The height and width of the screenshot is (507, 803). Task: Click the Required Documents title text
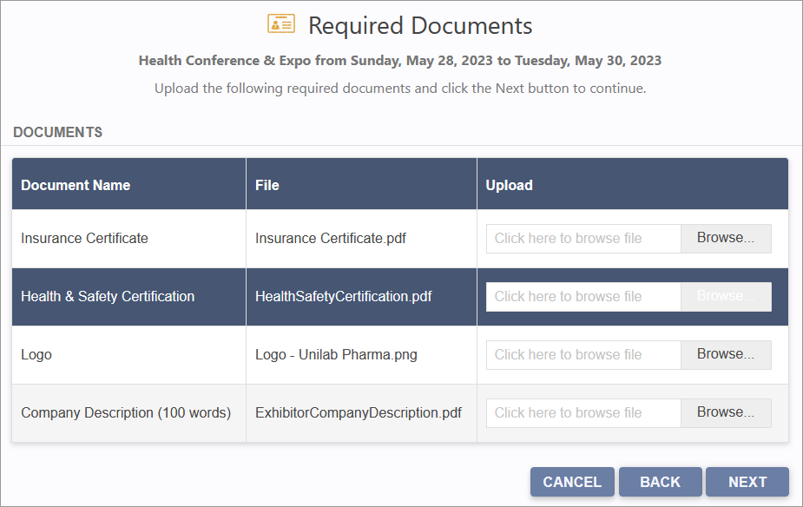(x=420, y=25)
